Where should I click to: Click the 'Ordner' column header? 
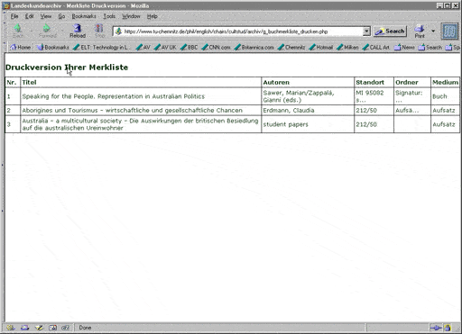click(407, 82)
